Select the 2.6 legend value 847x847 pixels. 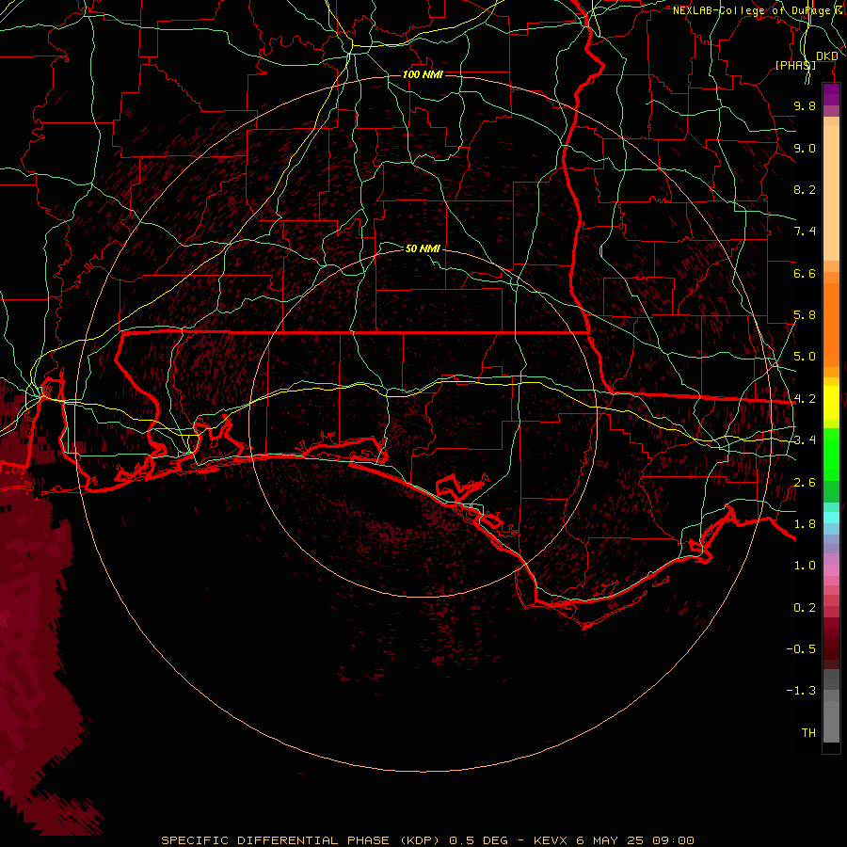[805, 483]
